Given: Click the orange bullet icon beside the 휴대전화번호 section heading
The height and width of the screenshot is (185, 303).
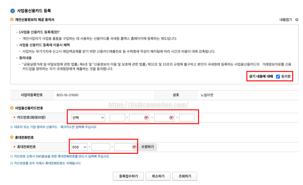Looking at the screenshot, I should click(x=12, y=137).
